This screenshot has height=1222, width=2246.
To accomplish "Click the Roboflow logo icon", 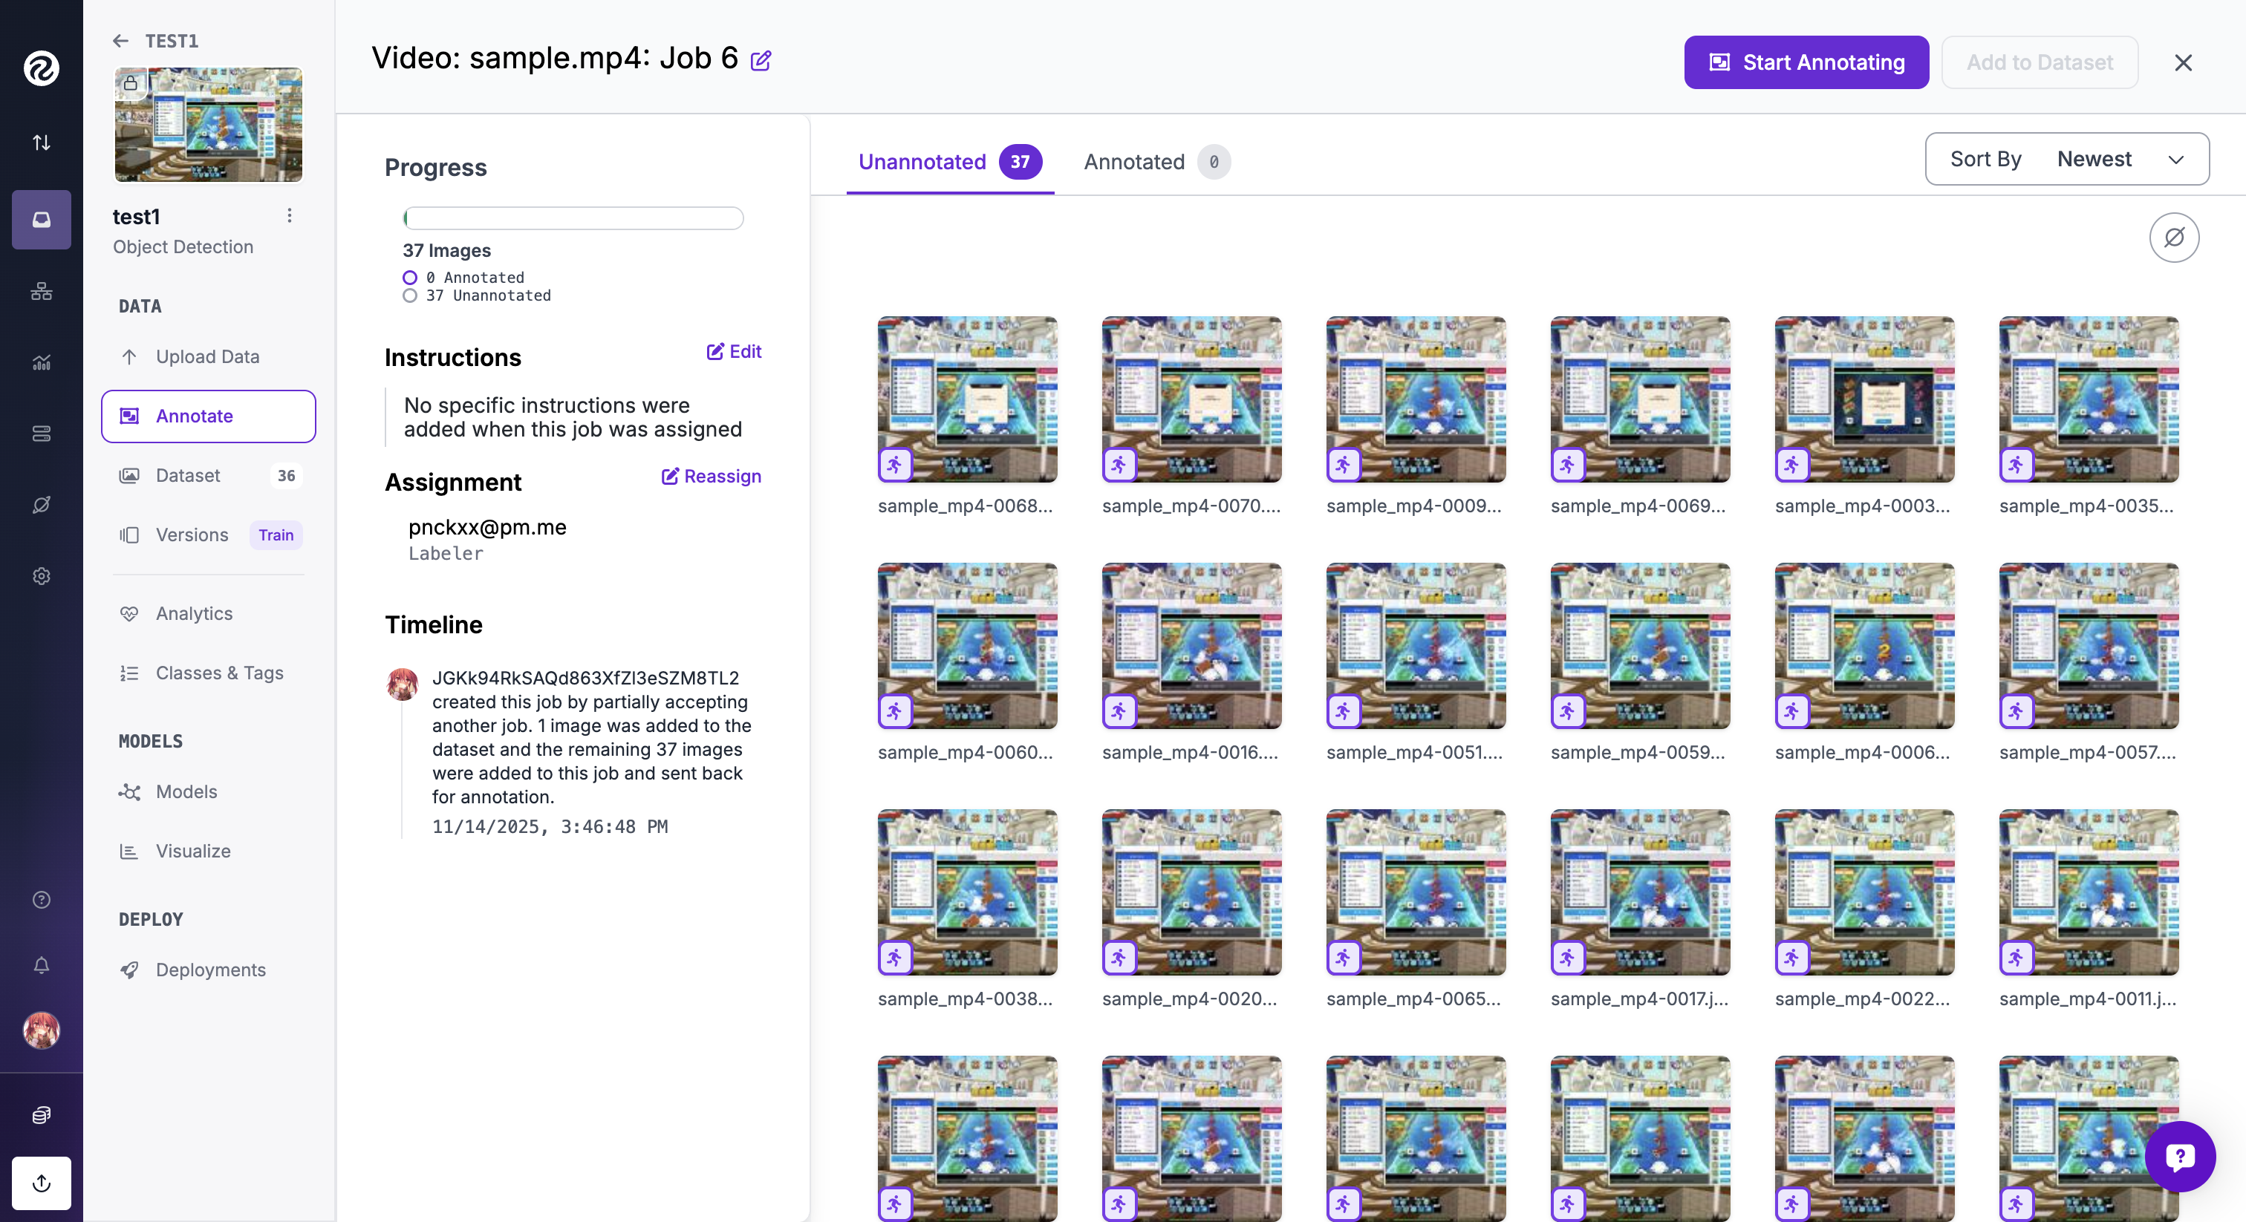I will point(41,68).
